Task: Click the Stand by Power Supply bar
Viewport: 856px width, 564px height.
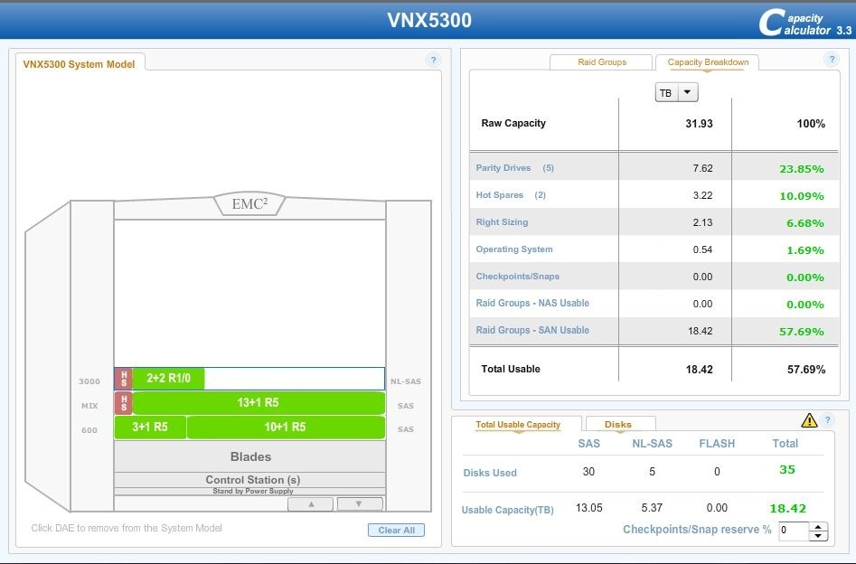Action: coord(250,491)
